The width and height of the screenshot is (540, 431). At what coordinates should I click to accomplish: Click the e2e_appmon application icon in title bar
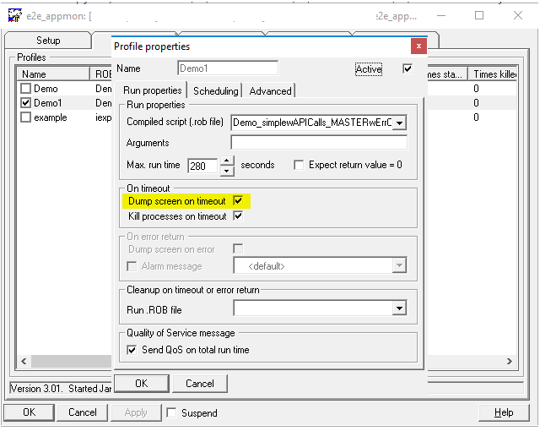click(15, 16)
